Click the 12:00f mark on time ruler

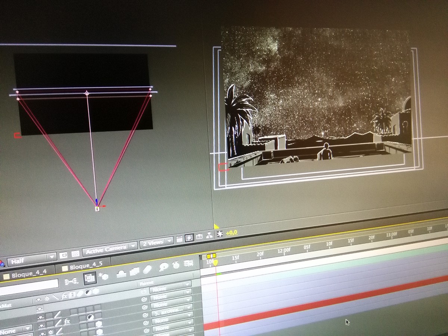click(x=283, y=250)
